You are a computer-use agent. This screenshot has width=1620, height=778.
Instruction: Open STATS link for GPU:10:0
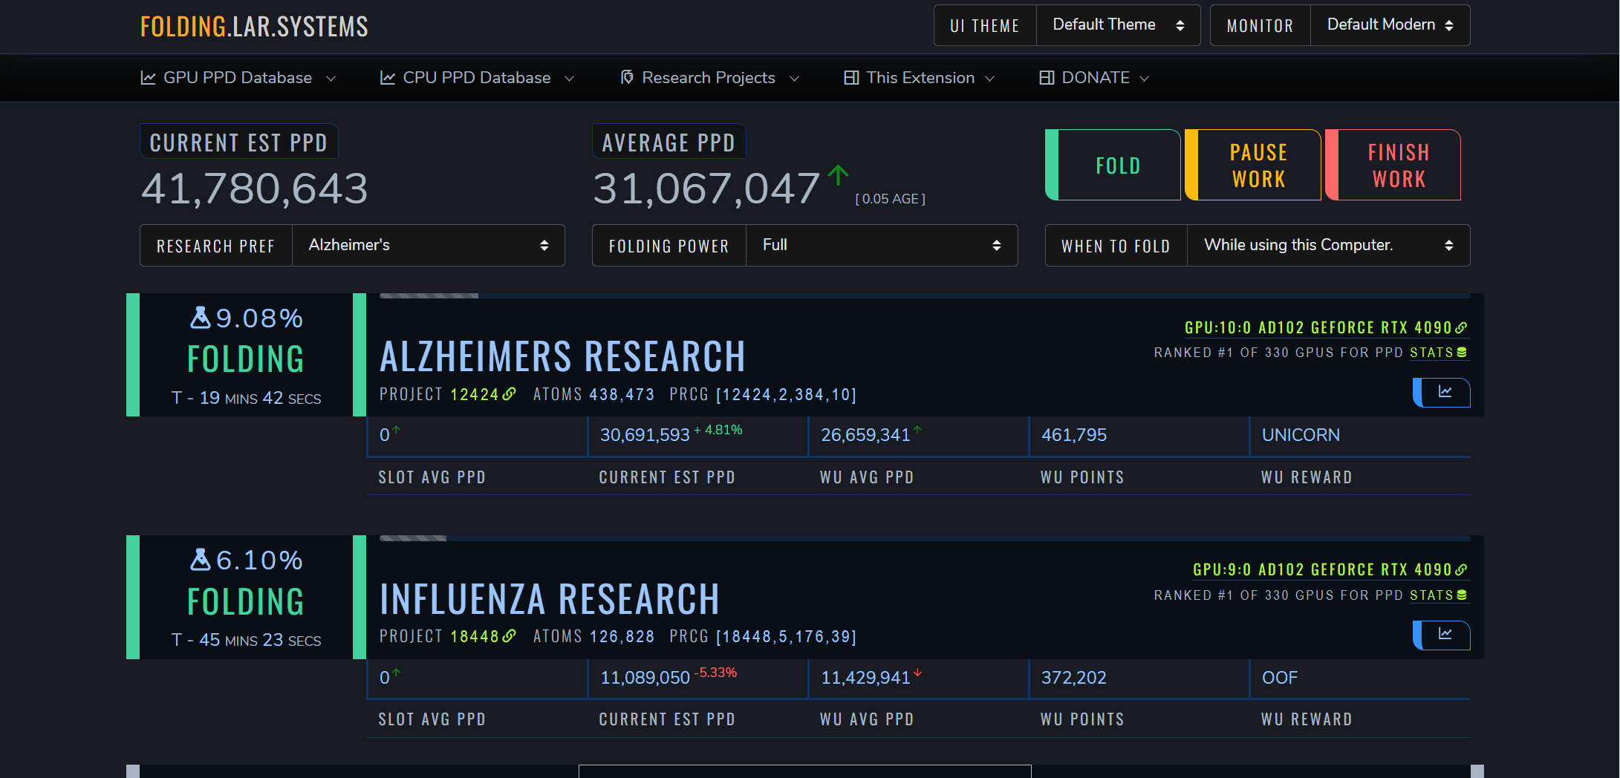pos(1439,353)
